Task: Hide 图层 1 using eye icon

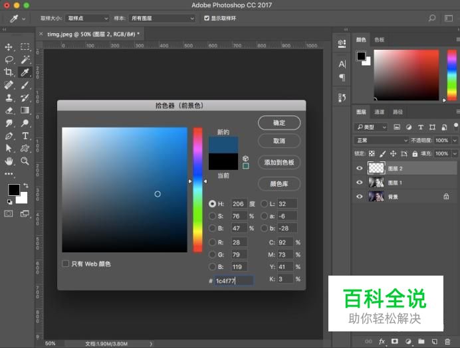Action: point(360,183)
